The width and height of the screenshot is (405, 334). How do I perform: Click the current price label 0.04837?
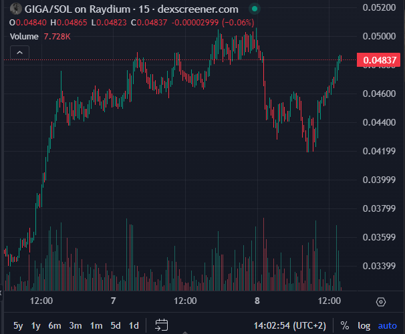(x=378, y=60)
